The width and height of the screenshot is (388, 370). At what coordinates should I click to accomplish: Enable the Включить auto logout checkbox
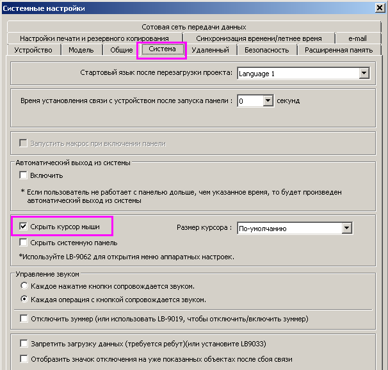tap(23, 175)
